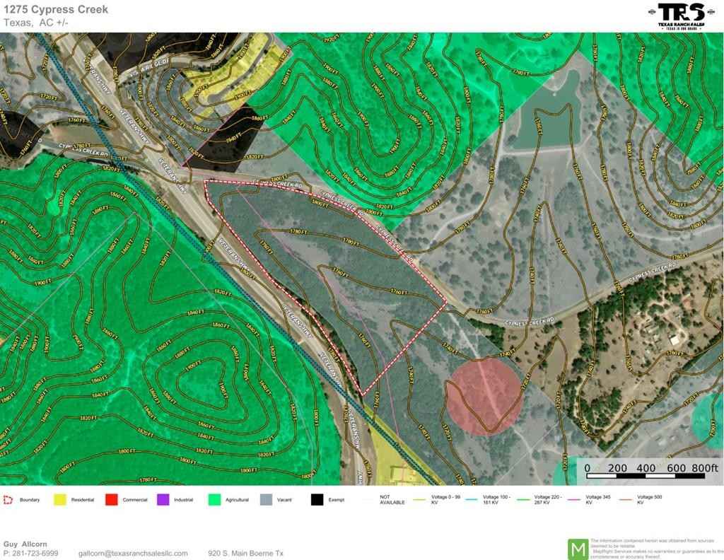This screenshot has height=560, width=724.
Task: Click the purple Industrial legend swatch
Action: tap(163, 500)
